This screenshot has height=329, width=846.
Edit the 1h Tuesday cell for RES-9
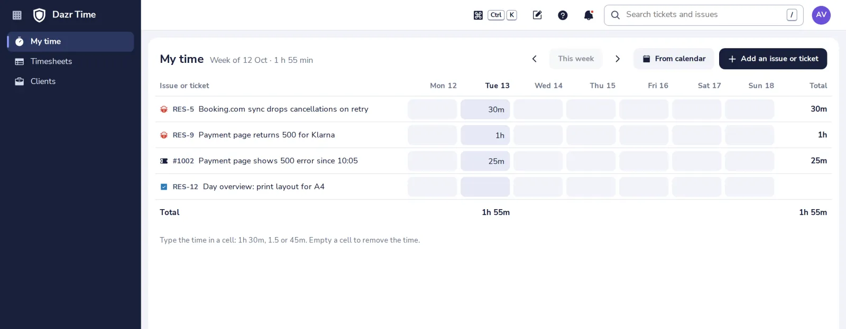click(485, 135)
